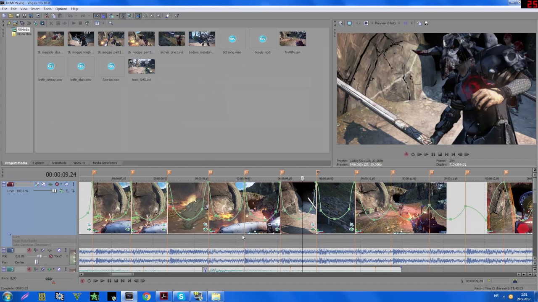538x302 pixels.
Task: Switch to the Transitions tab
Action: click(59, 163)
